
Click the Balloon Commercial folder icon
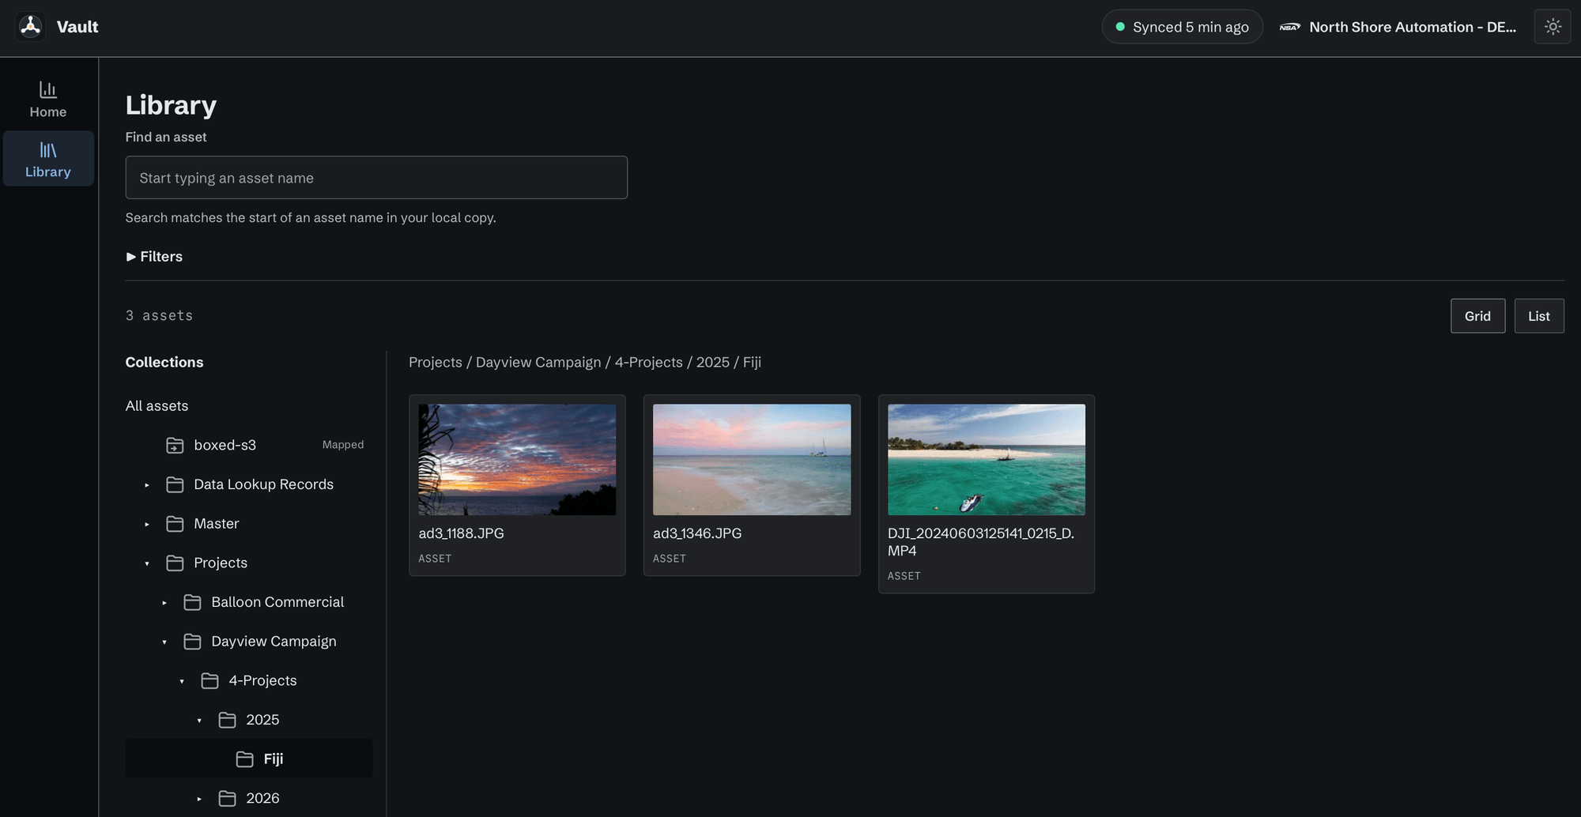[x=192, y=602]
